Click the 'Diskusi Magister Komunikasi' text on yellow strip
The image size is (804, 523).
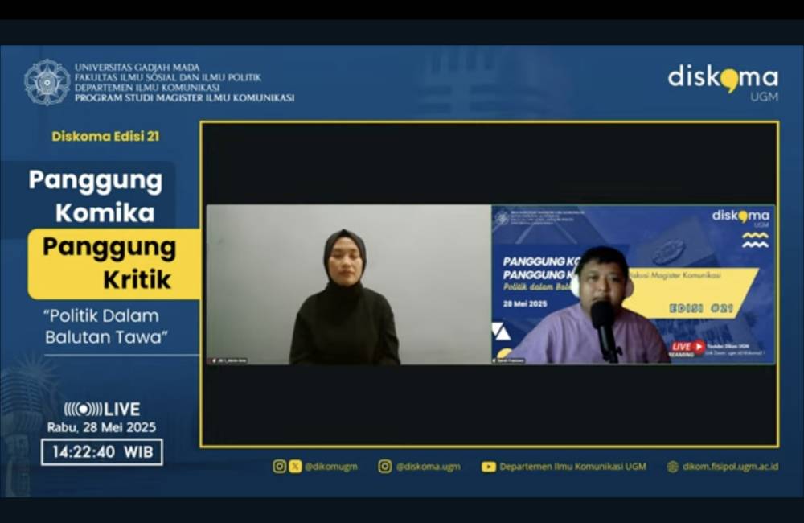point(675,275)
